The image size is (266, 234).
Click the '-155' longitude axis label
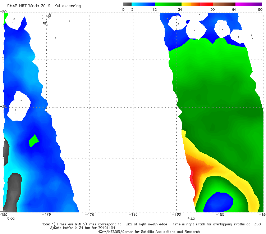pyautogui.click(x=220, y=215)
